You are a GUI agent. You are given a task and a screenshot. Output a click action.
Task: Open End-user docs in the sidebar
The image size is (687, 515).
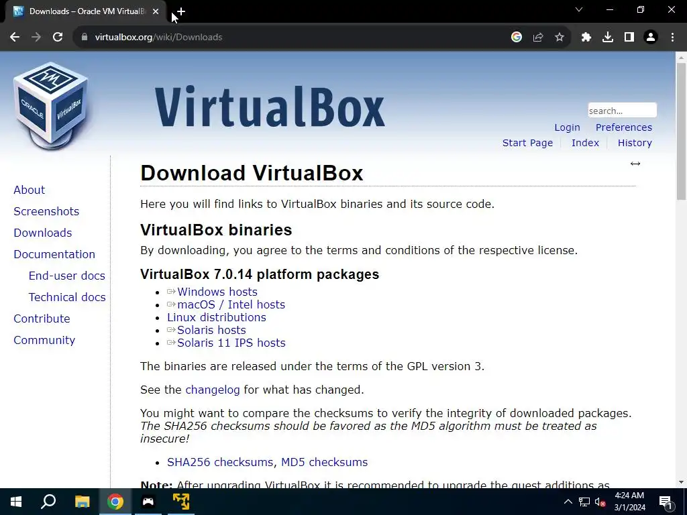click(x=67, y=276)
